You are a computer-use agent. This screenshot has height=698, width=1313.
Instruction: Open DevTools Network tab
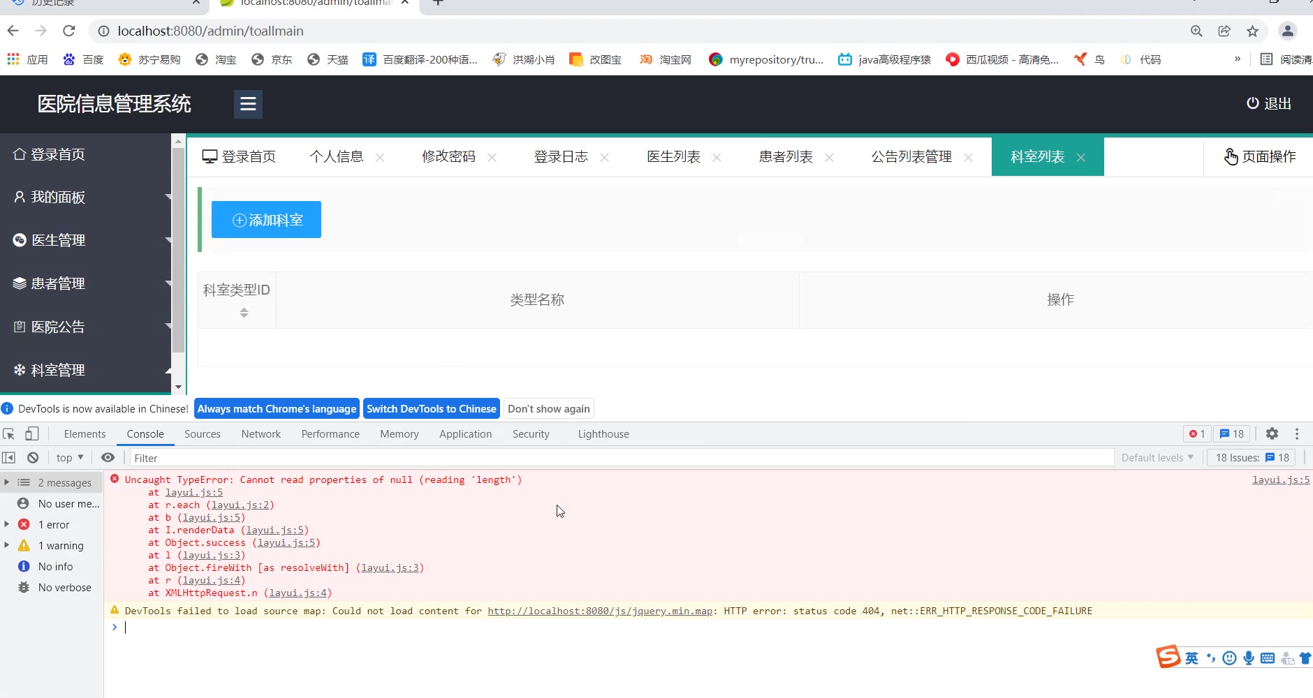tap(261, 434)
